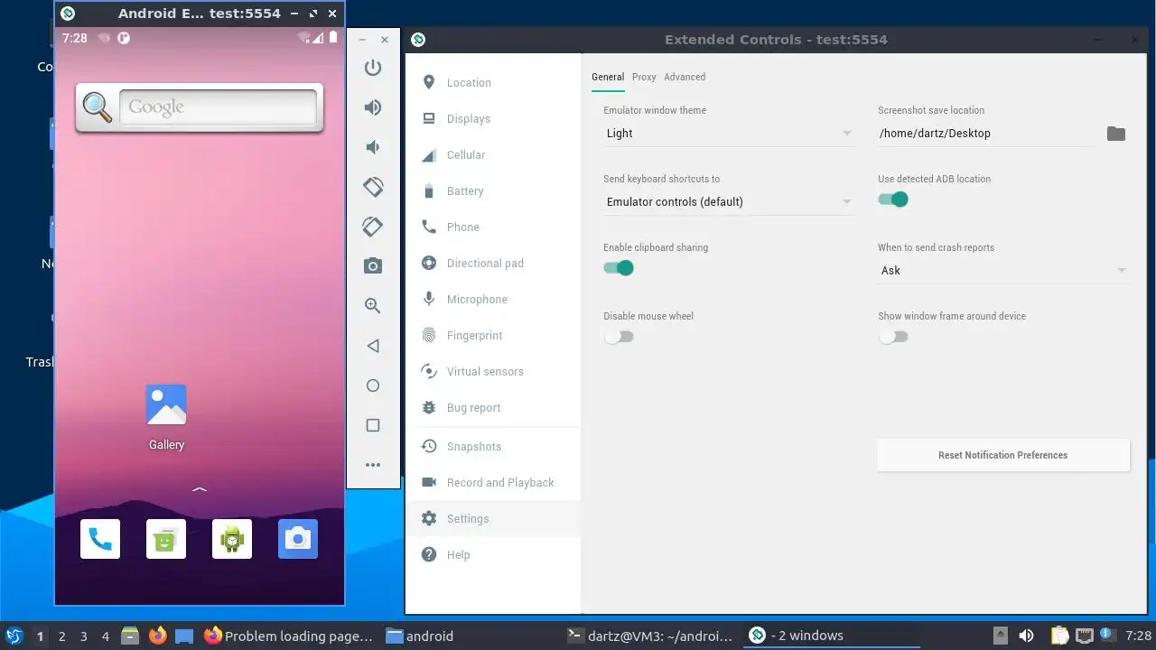
Task: Raise the emulator volume with volume up icon
Action: coord(373,107)
